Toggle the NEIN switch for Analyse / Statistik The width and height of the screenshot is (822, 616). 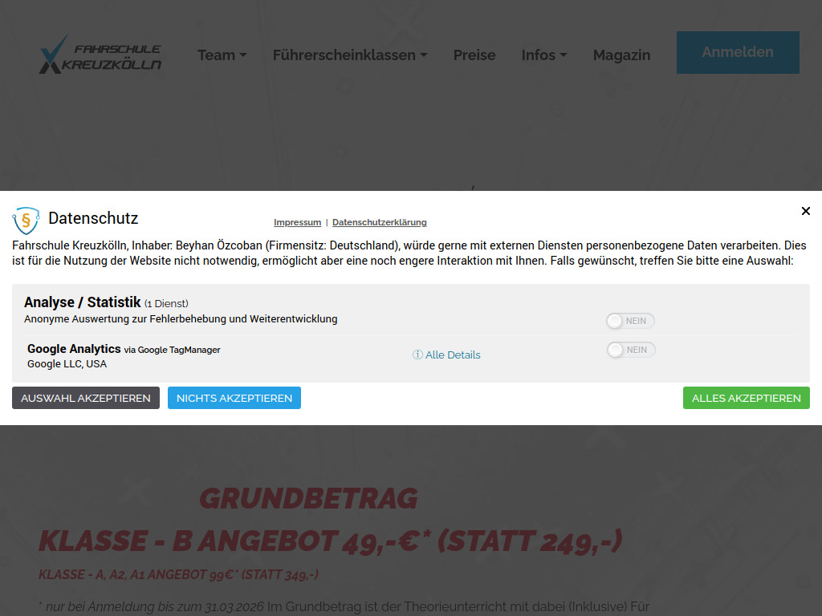(x=630, y=320)
